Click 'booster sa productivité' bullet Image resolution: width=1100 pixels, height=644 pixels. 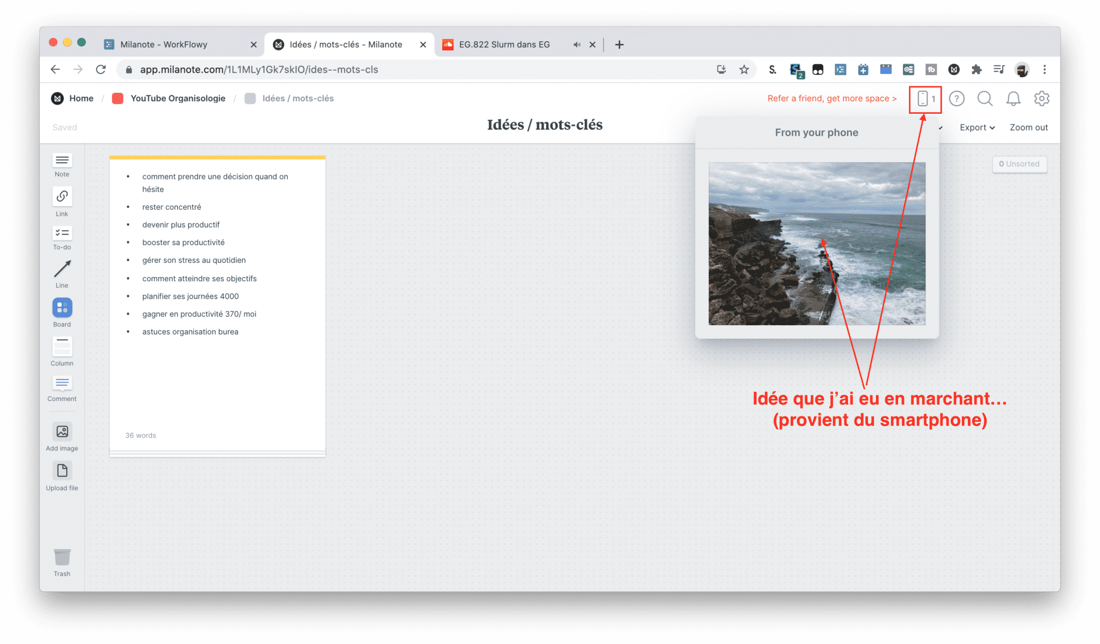[183, 243]
